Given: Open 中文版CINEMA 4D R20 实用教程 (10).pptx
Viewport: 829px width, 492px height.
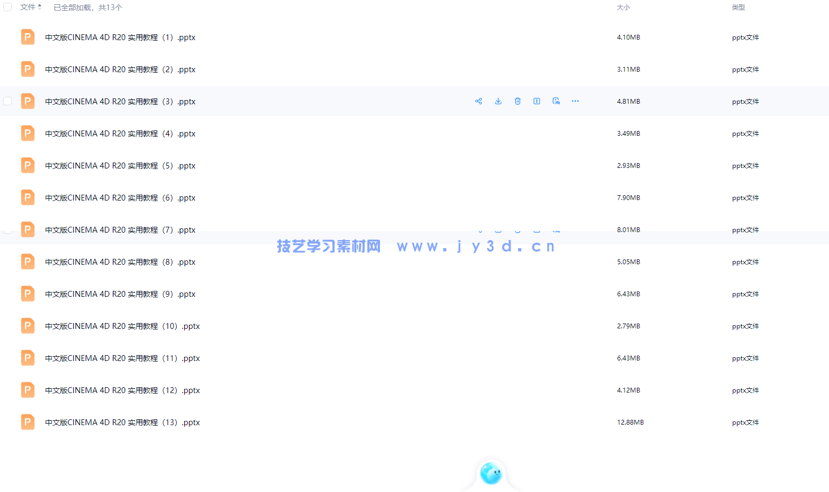Looking at the screenshot, I should pyautogui.click(x=122, y=326).
